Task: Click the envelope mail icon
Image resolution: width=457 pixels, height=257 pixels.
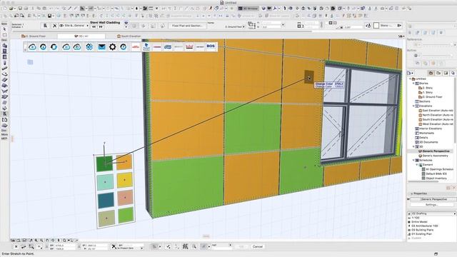Action: (x=101, y=46)
